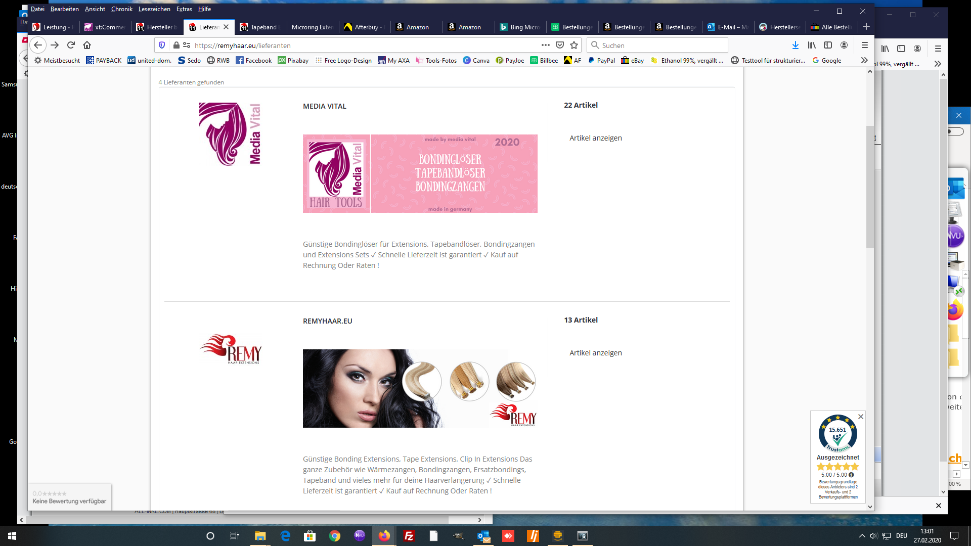The width and height of the screenshot is (971, 546).
Task: Open the page actions three-dots menu
Action: coord(545,45)
